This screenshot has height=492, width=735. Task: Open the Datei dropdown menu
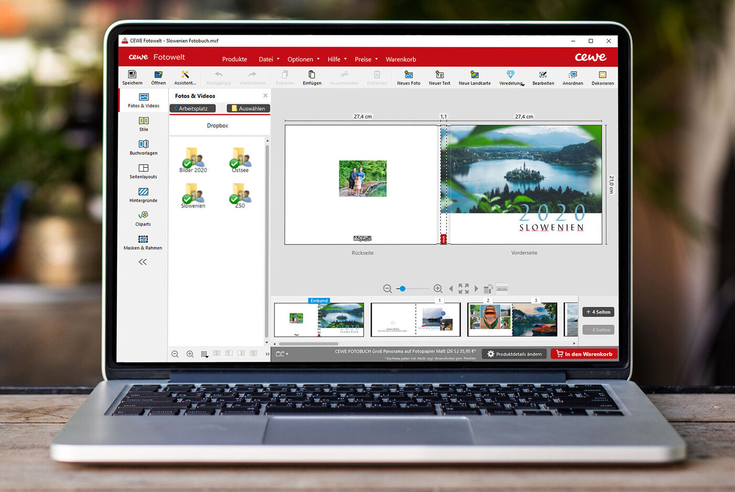click(269, 59)
